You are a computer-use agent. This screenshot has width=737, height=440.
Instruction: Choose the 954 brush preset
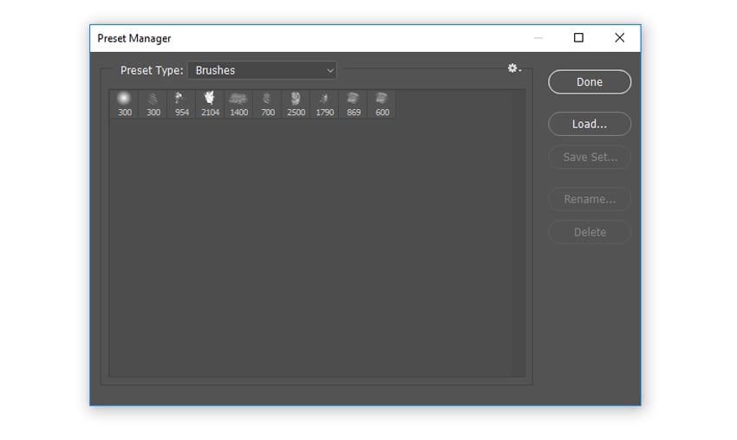182,104
